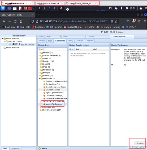Switch to the OWASP Broken Web VM tab
Image resolution: width=147 pixels, height=150 pixels.
pyautogui.click(x=49, y=3)
